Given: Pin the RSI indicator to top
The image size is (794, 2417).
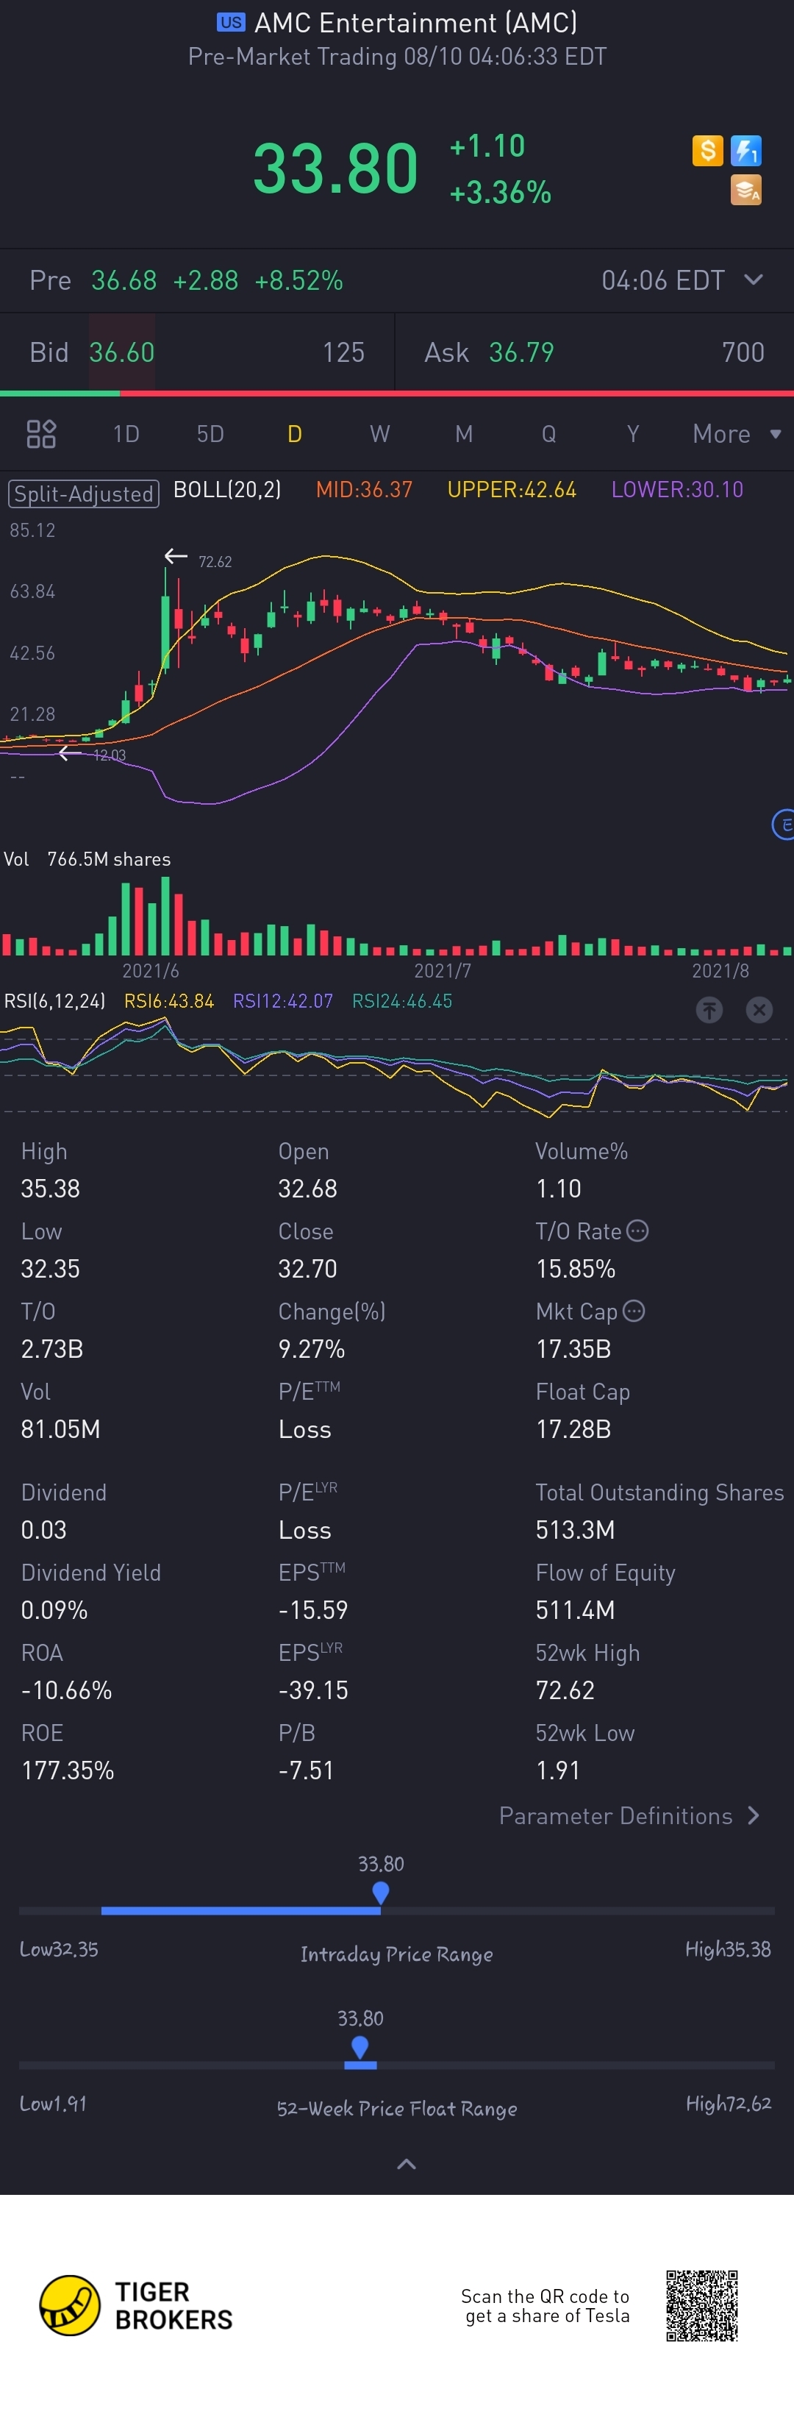Looking at the screenshot, I should (709, 1010).
